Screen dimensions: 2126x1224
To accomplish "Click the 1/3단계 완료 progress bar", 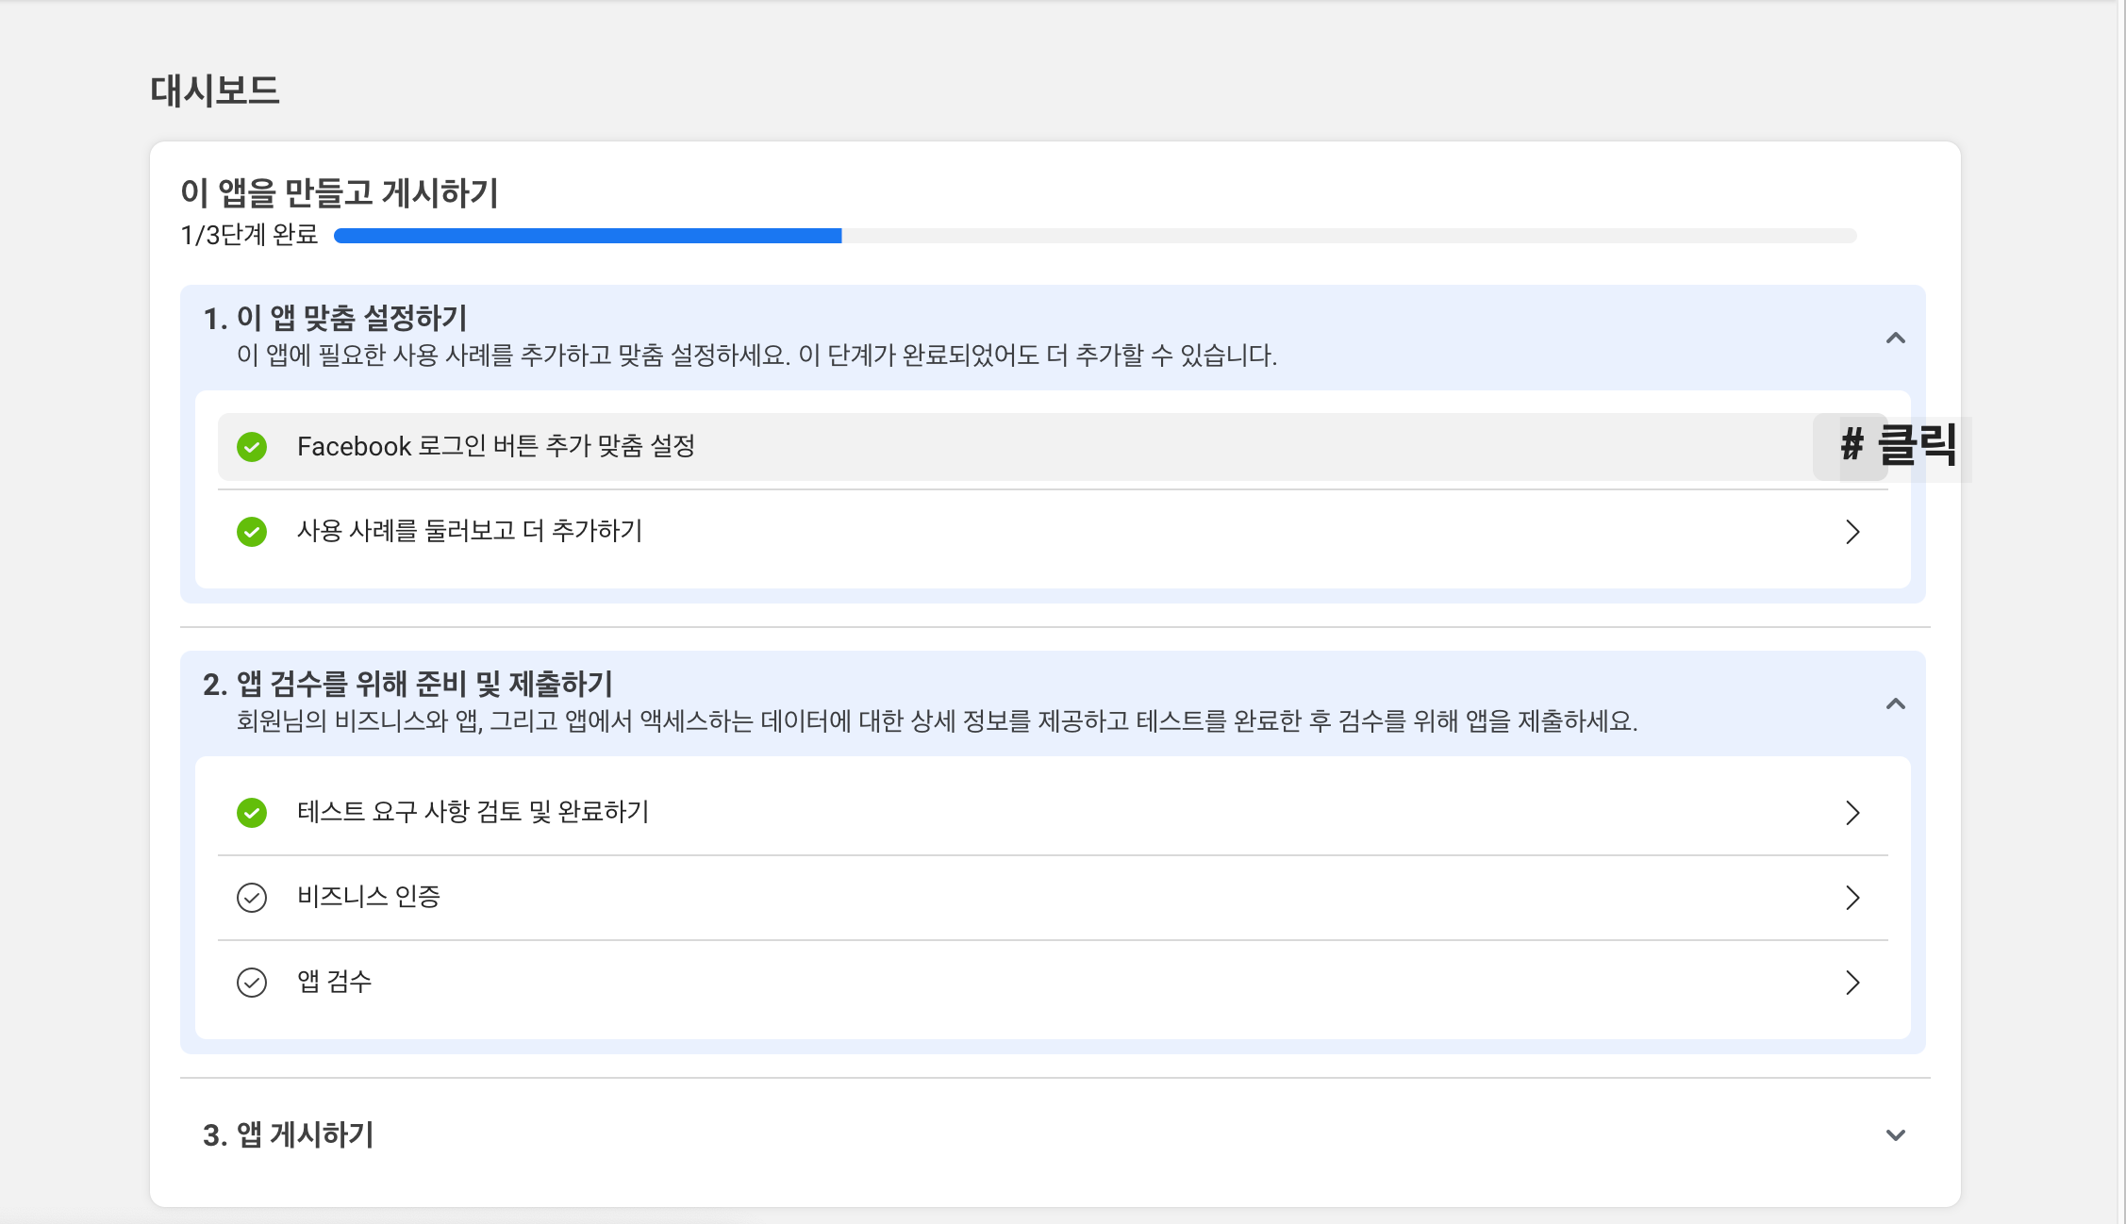I will (1095, 236).
